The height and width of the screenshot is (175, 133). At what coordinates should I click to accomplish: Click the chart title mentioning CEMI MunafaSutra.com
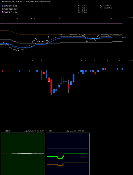[26, 2]
